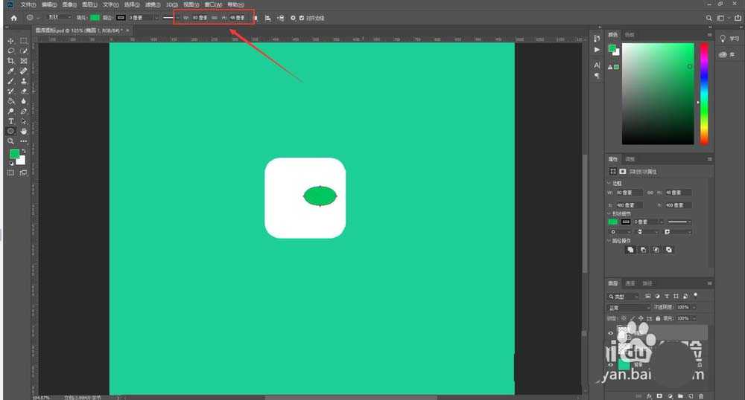
Task: Open the layer filter type dropdown
Action: point(624,296)
